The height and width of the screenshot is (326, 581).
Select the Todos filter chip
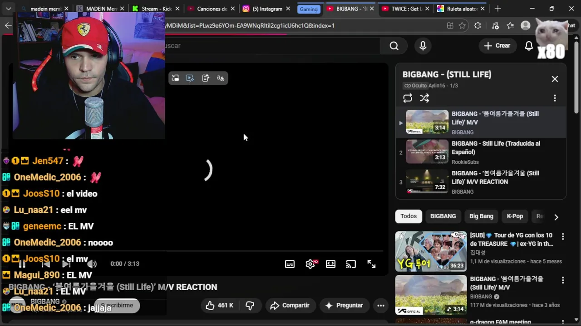[409, 216]
